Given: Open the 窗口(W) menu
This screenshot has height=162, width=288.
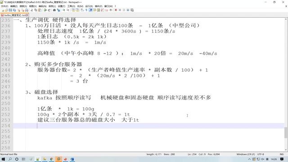Looking at the screenshot, I should [x=108, y=6].
